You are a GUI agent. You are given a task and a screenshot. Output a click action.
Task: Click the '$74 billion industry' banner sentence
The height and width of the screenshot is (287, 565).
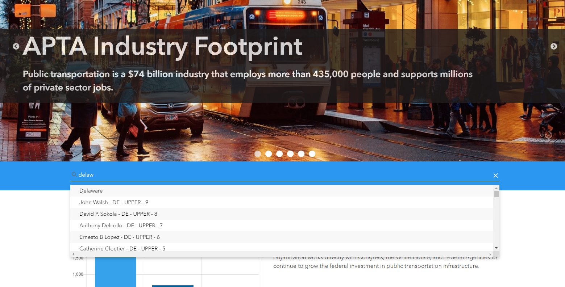248,81
